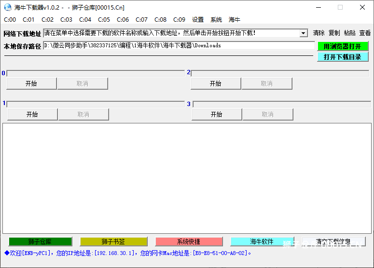374x268 pixels.
Task: Open the C:09 menu
Action: [179, 20]
